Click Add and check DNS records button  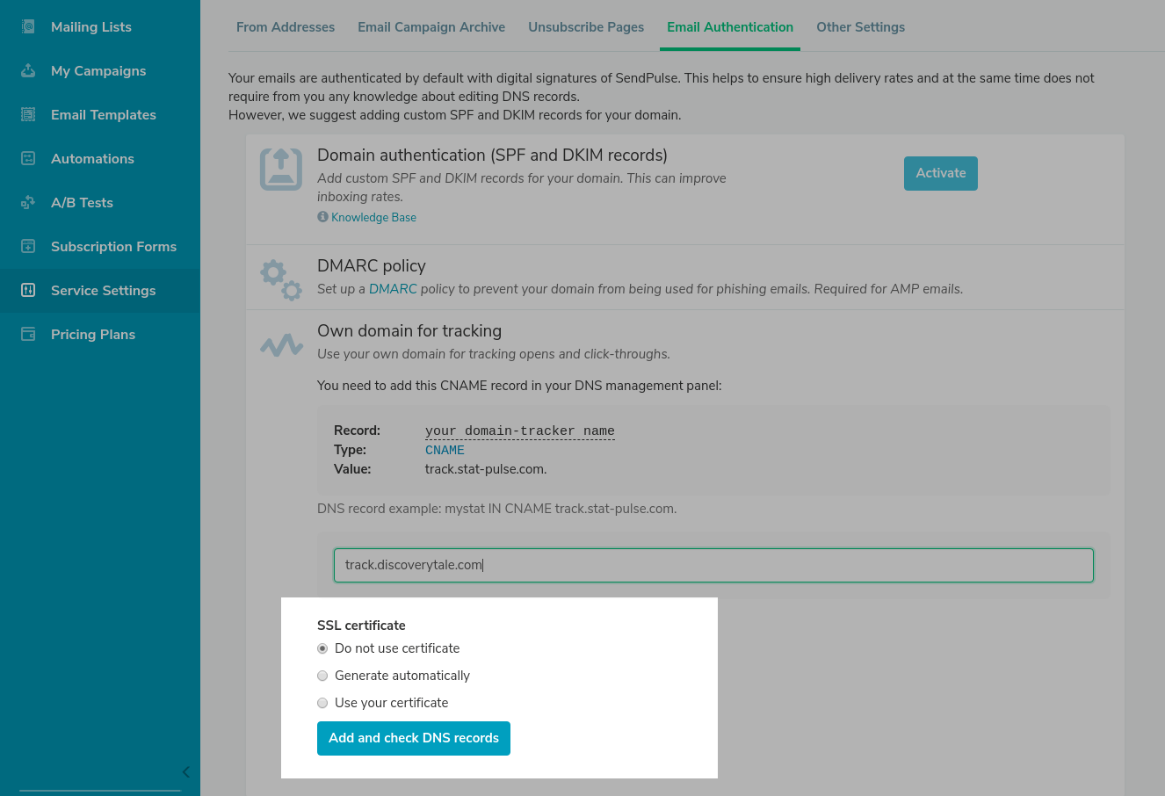click(413, 738)
